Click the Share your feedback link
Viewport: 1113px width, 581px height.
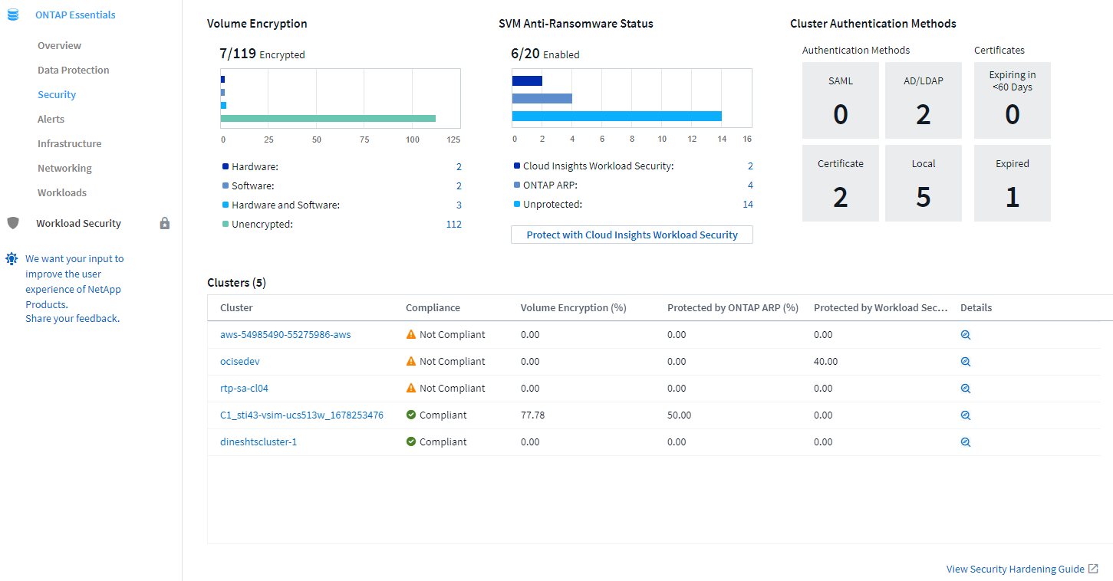[71, 318]
